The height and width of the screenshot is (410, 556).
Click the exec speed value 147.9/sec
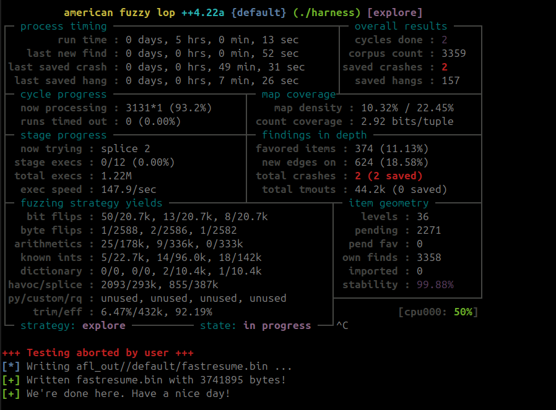[129, 190]
